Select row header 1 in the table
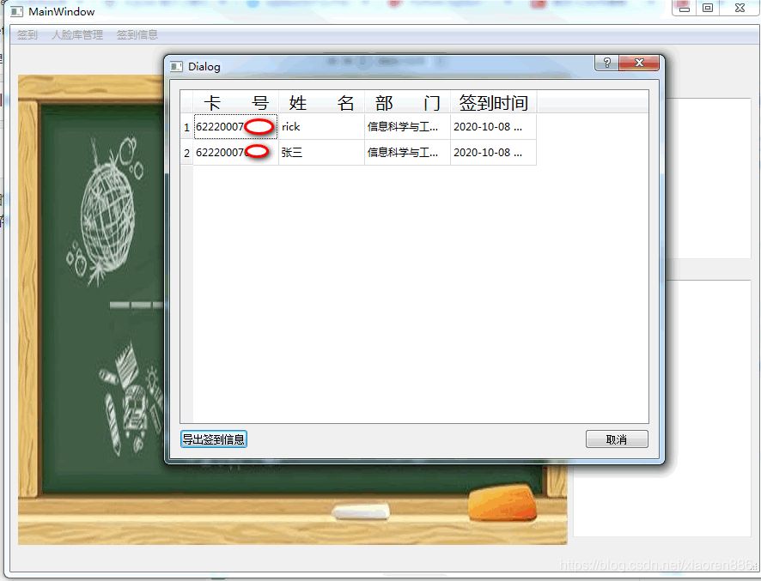Viewport: 761px width, 581px height. (187, 127)
